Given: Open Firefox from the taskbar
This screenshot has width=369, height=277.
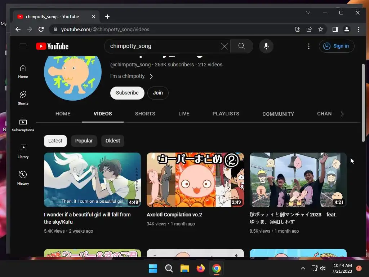Looking at the screenshot, I should (200, 268).
